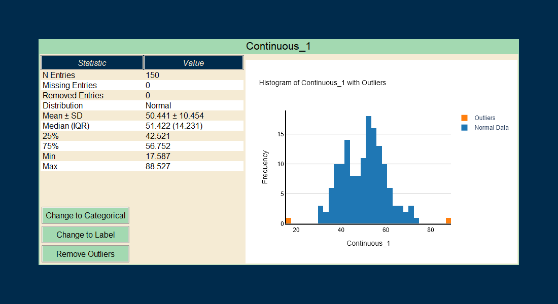
Task: Click the Continuous_1 panel title bar
Action: 278,46
